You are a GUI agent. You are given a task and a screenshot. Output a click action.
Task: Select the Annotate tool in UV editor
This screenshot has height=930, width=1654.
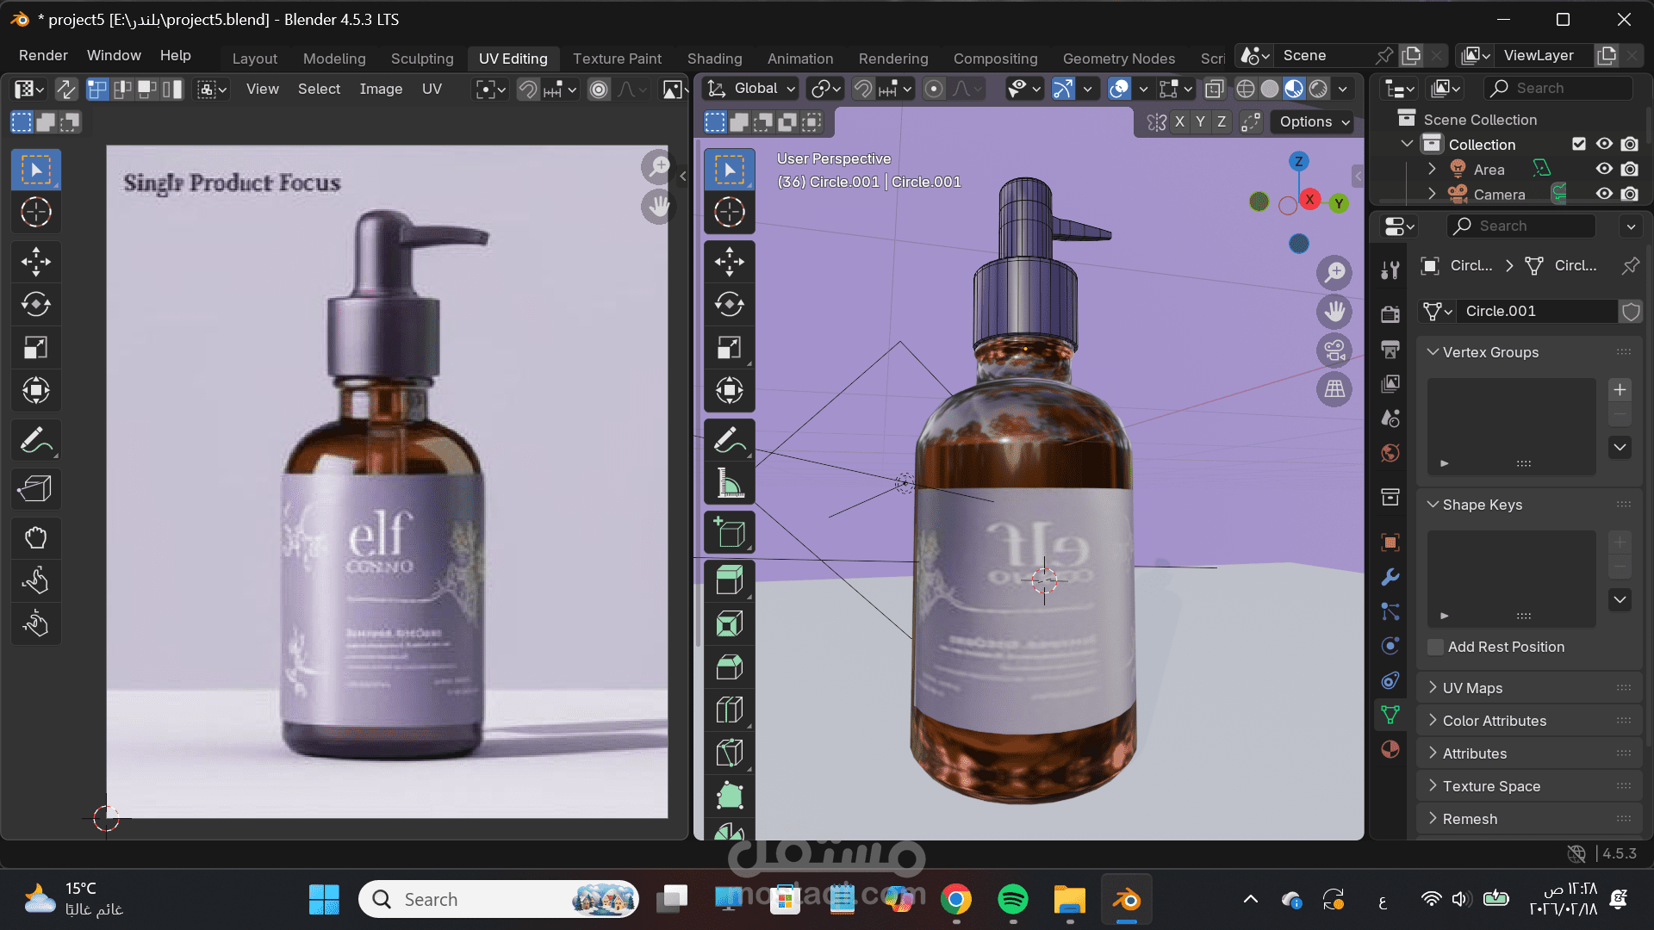[x=35, y=441]
